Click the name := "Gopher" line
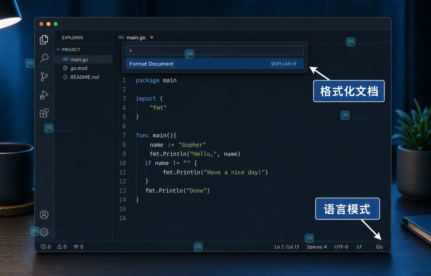The image size is (431, 276). (x=178, y=145)
